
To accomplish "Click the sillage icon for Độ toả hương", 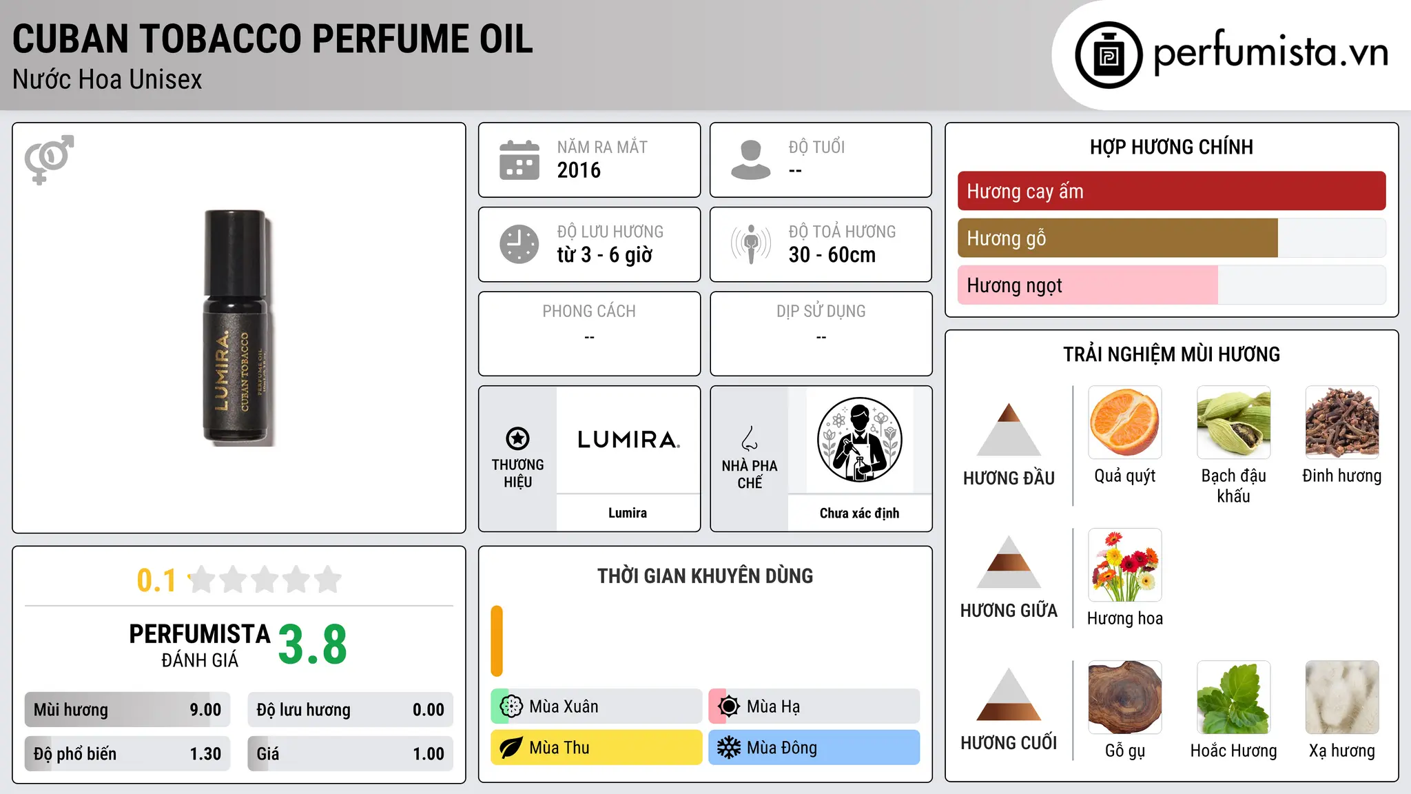I will coord(751,244).
